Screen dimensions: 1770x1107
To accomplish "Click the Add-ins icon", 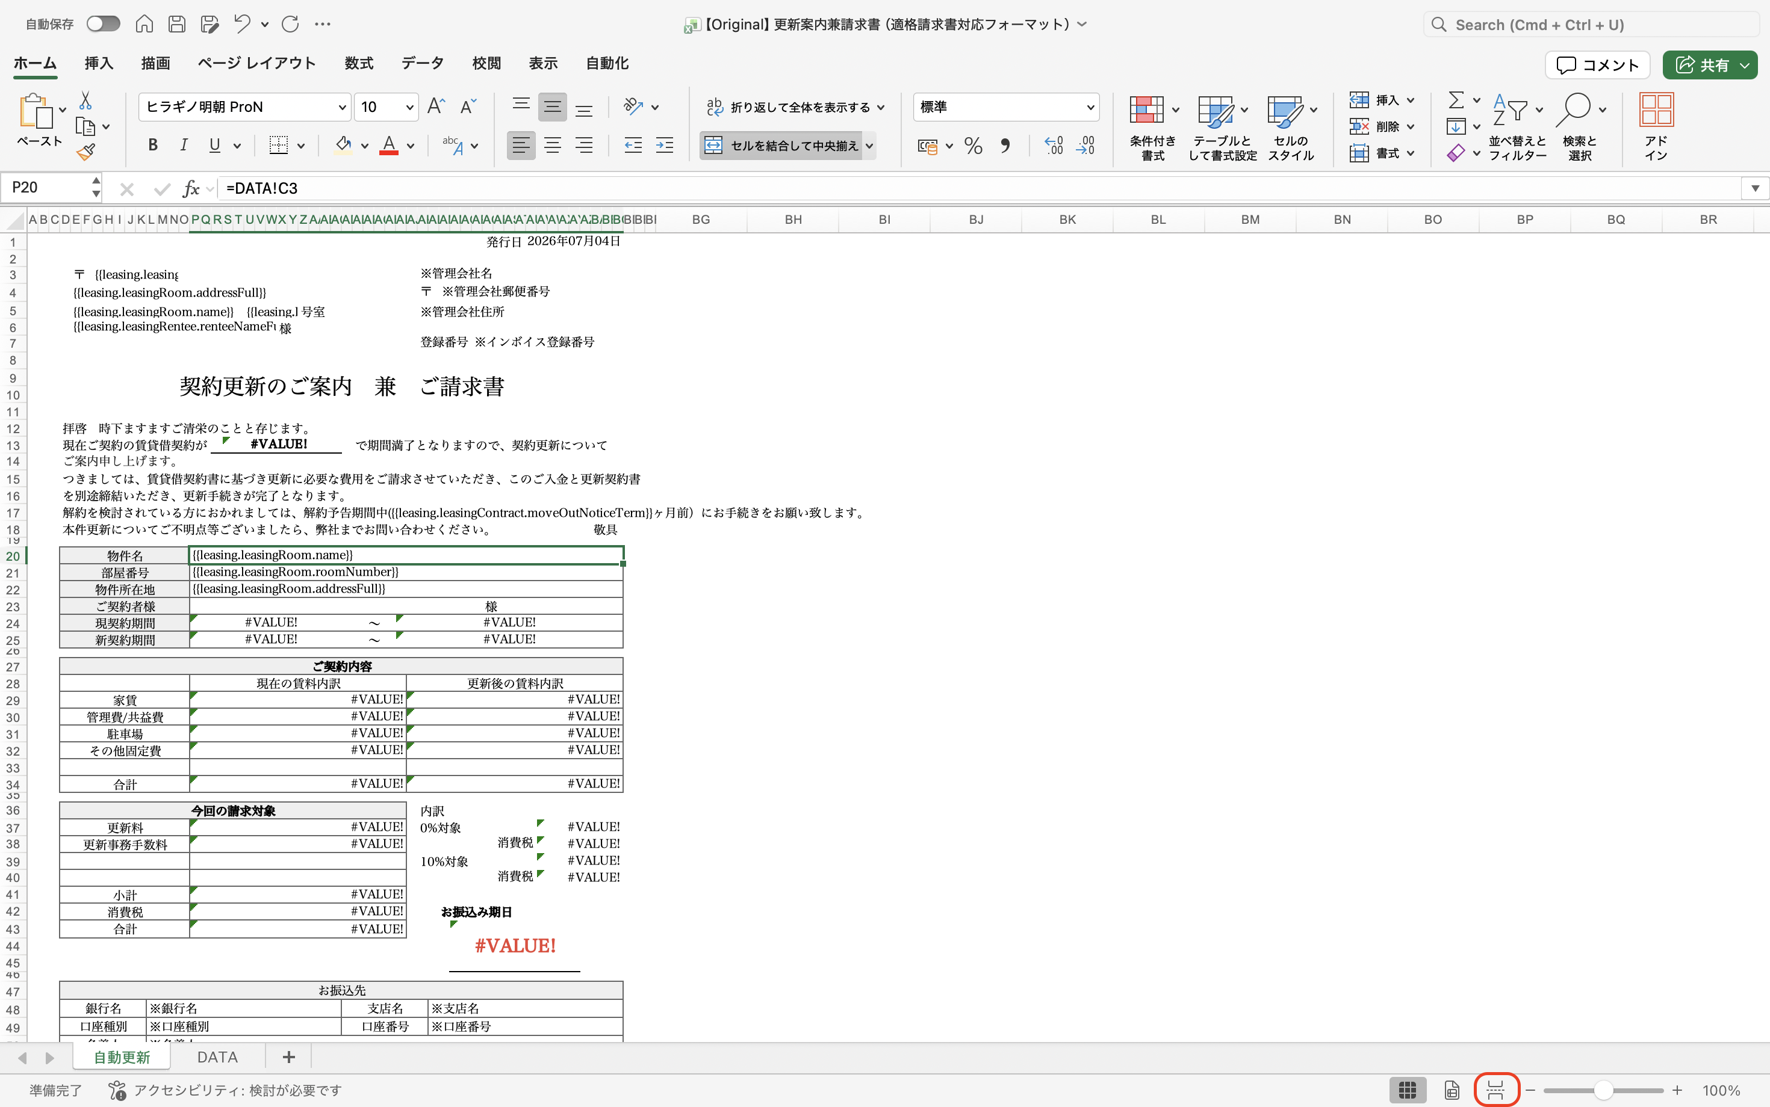I will [1656, 110].
